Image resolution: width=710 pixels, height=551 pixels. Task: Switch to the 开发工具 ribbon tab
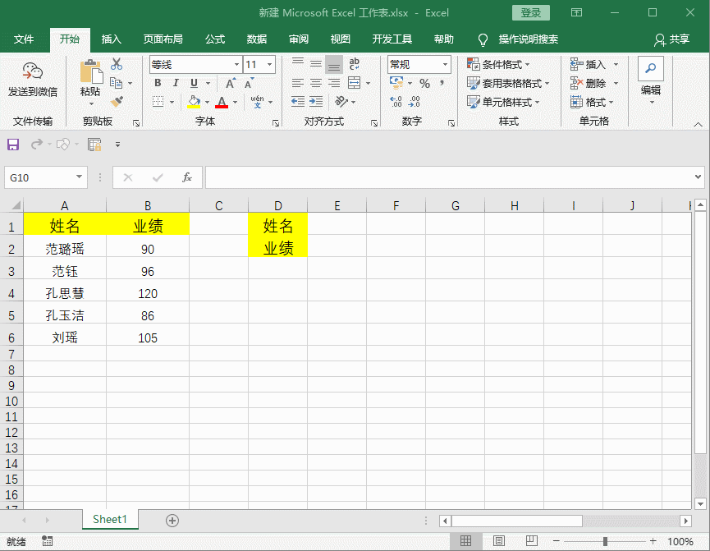pyautogui.click(x=392, y=39)
